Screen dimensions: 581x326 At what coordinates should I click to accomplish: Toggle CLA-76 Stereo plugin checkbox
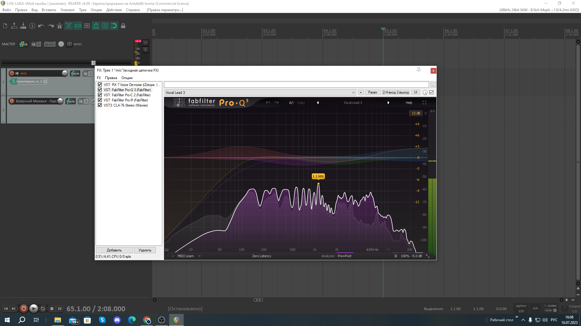point(100,105)
